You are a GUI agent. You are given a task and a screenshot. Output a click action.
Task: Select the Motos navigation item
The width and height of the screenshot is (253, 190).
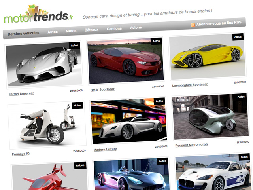coord(71,31)
